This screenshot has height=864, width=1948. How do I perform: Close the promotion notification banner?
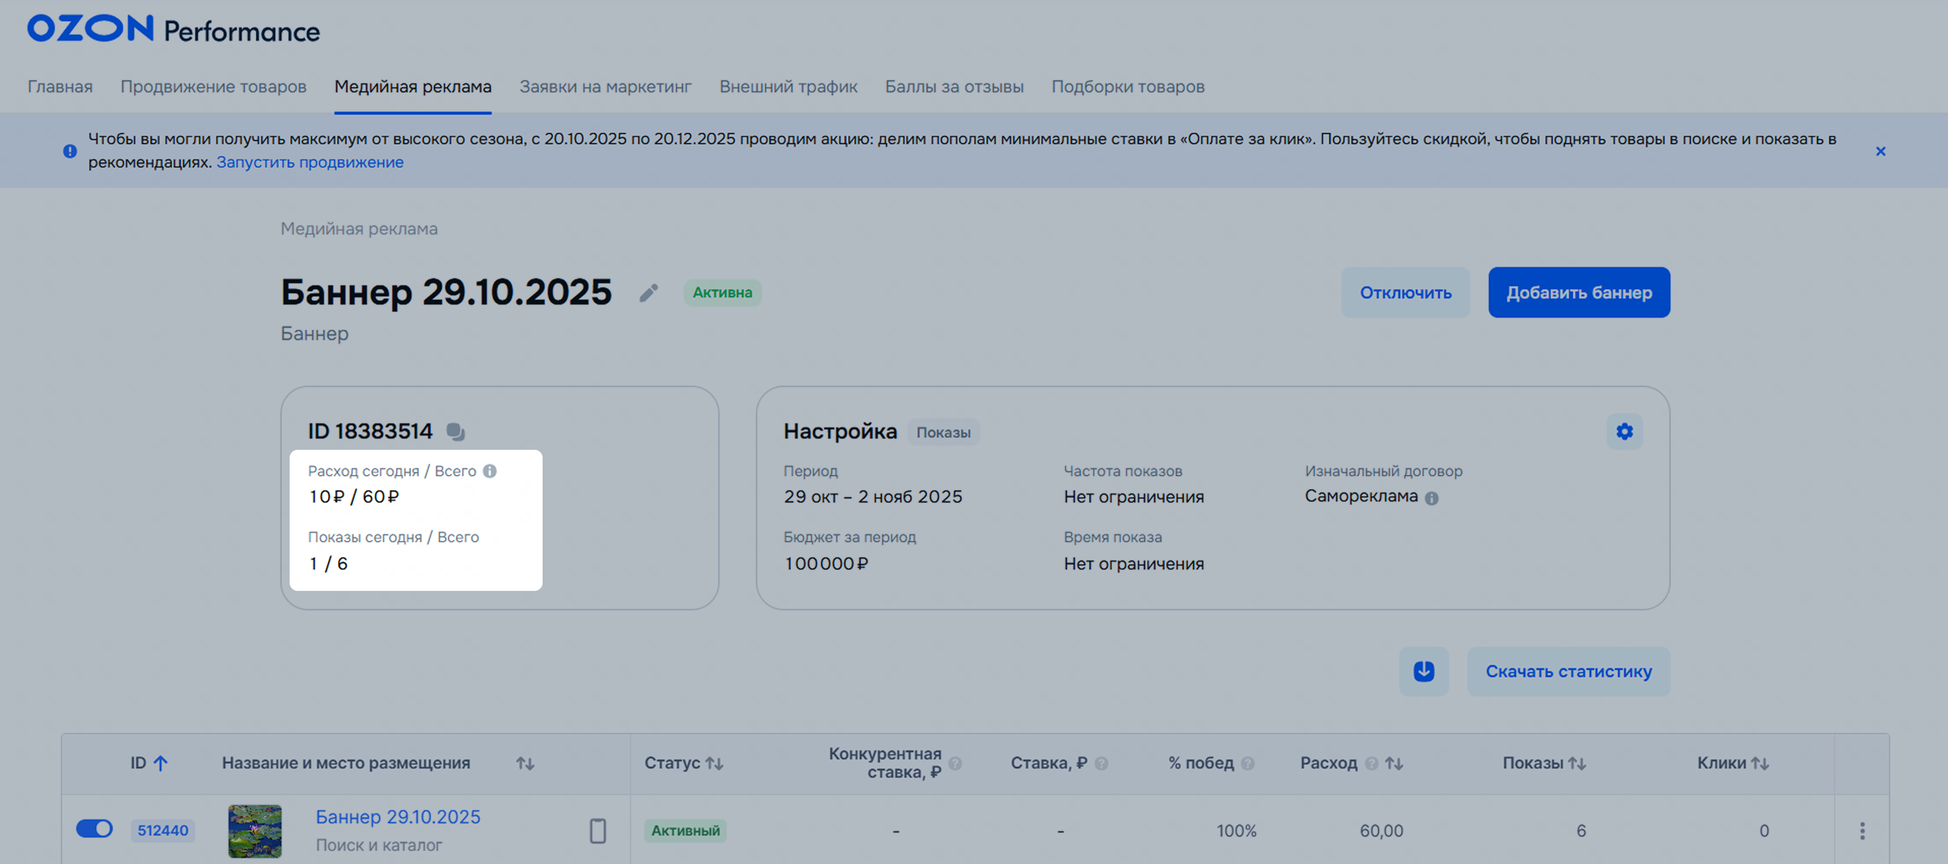pos(1880,151)
